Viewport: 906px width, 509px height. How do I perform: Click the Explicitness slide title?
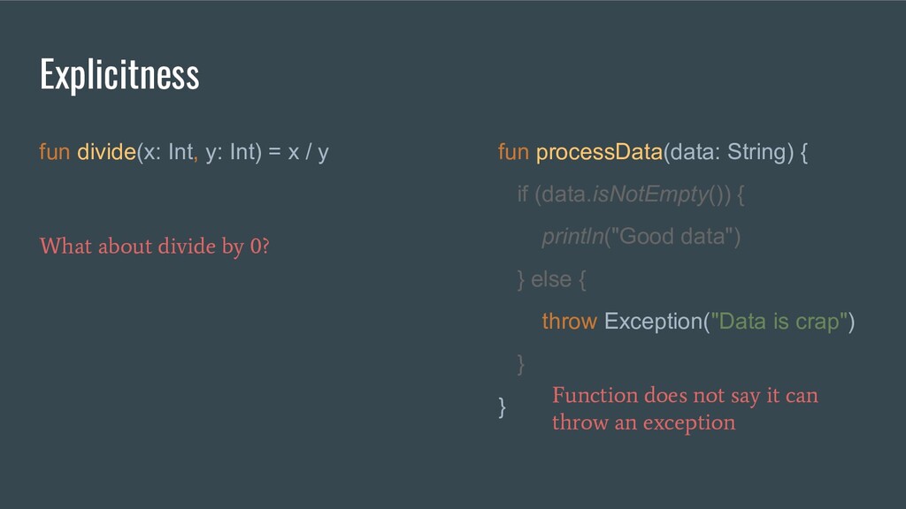[x=119, y=75]
